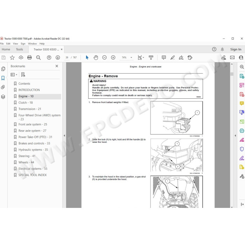Screen dimensions: 245x245
Task: Share a link to the file
Action: coord(223,58)
